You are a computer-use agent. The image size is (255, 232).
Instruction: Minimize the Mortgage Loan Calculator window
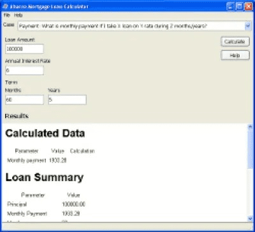coord(230,6)
